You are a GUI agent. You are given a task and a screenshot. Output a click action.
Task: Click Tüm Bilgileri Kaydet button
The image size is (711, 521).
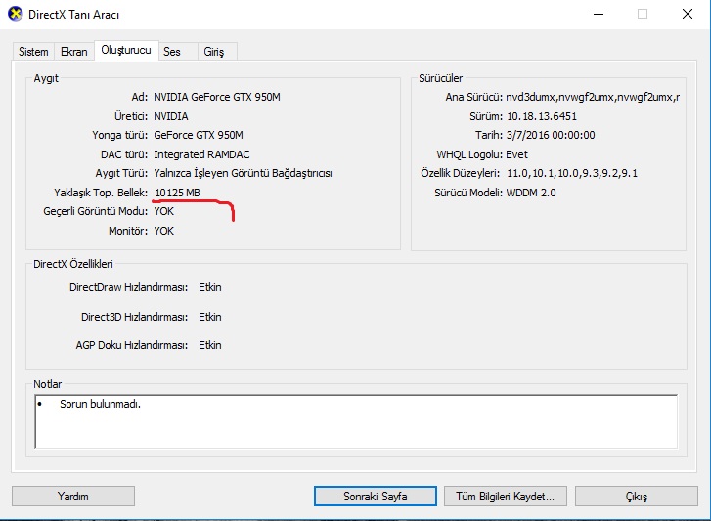tap(506, 497)
